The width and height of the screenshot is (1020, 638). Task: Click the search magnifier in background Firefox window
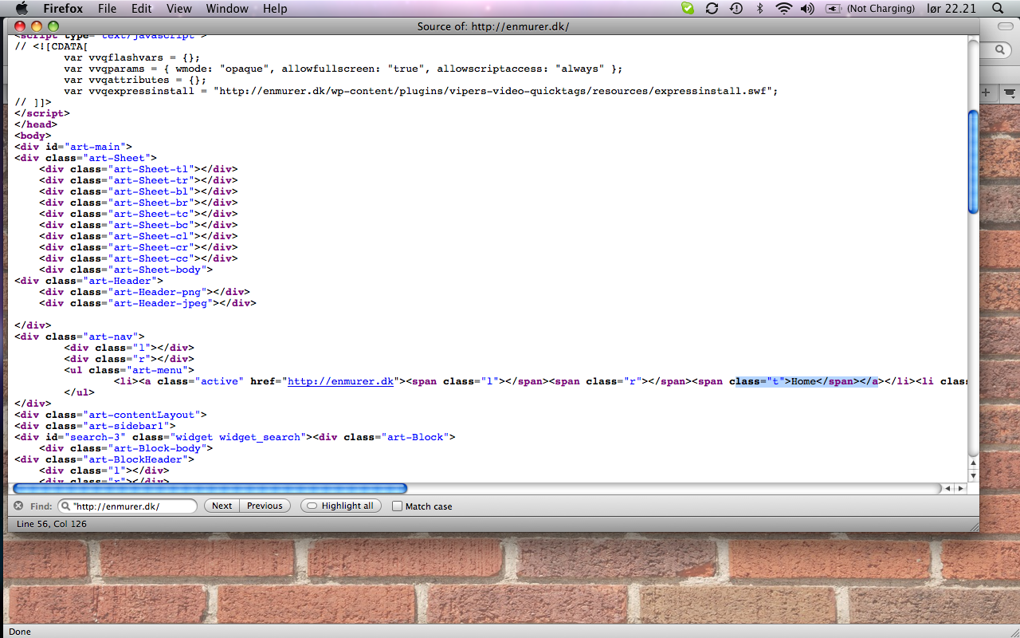(x=1001, y=49)
